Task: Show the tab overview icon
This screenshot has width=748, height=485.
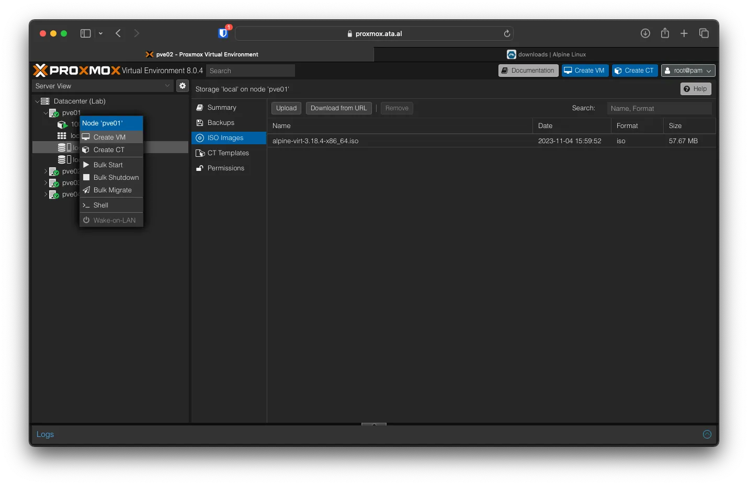Action: (704, 33)
